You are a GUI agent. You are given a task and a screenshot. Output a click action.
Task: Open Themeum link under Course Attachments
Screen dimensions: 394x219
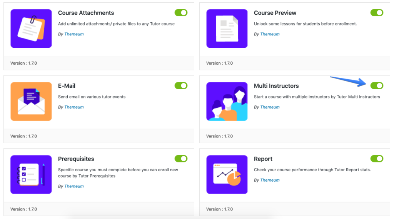click(74, 34)
